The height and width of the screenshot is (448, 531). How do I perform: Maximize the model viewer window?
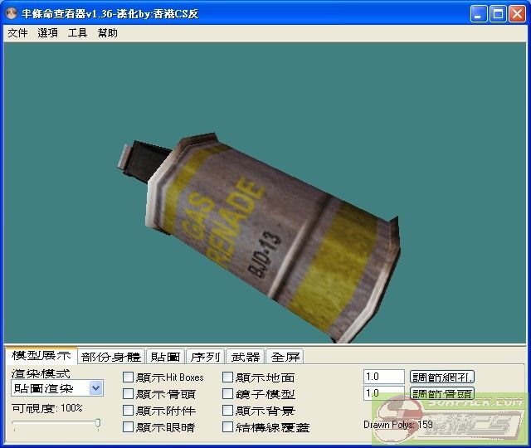[498, 14]
